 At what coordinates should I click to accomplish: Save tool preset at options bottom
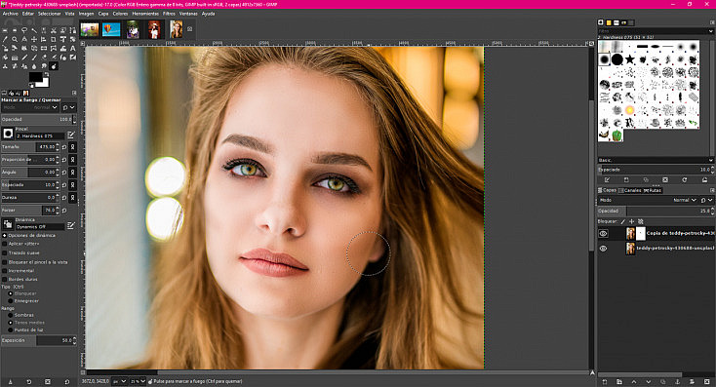(10, 381)
